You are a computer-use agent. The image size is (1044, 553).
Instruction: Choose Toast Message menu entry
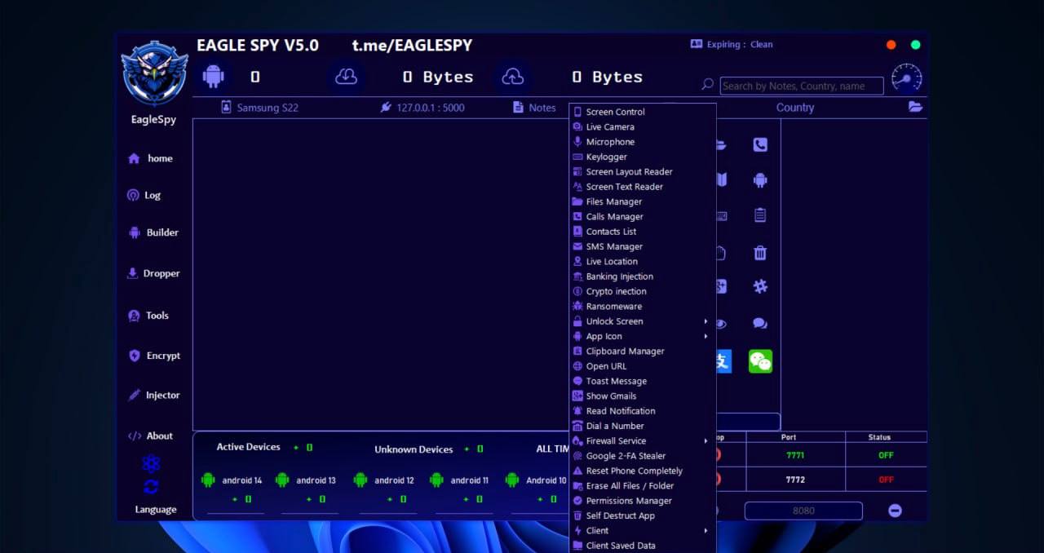coord(643,381)
